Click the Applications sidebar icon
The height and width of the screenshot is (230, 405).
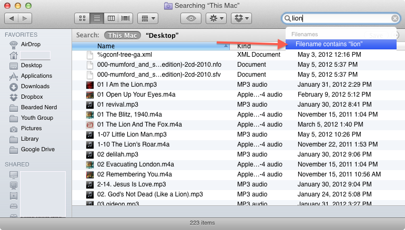(14, 76)
